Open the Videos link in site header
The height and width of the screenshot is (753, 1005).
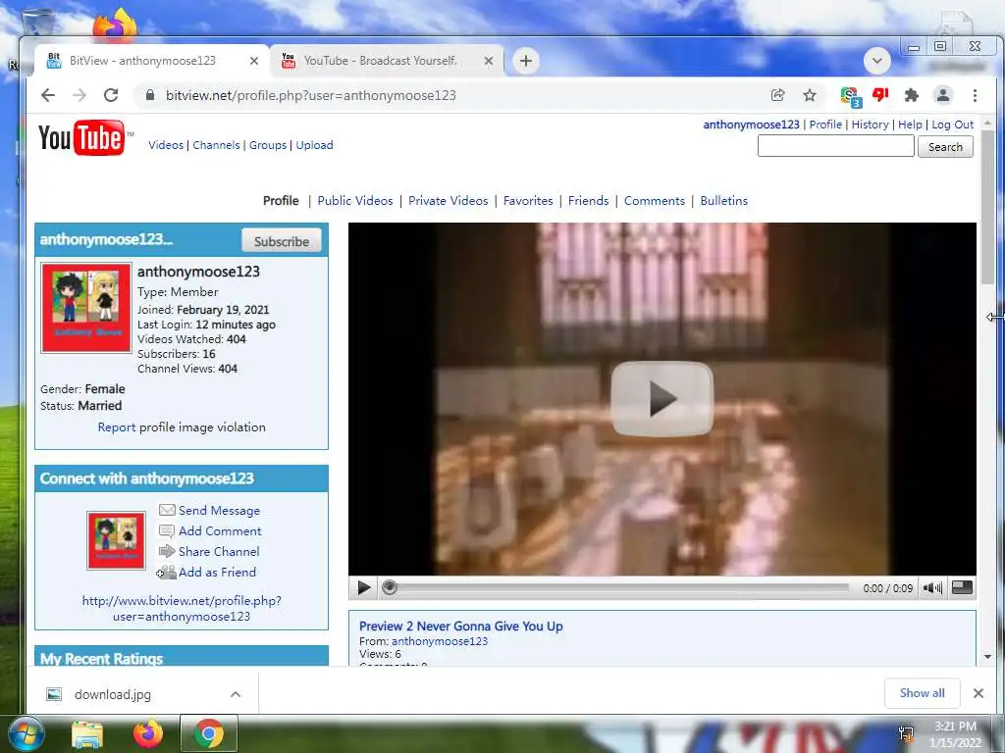click(166, 145)
